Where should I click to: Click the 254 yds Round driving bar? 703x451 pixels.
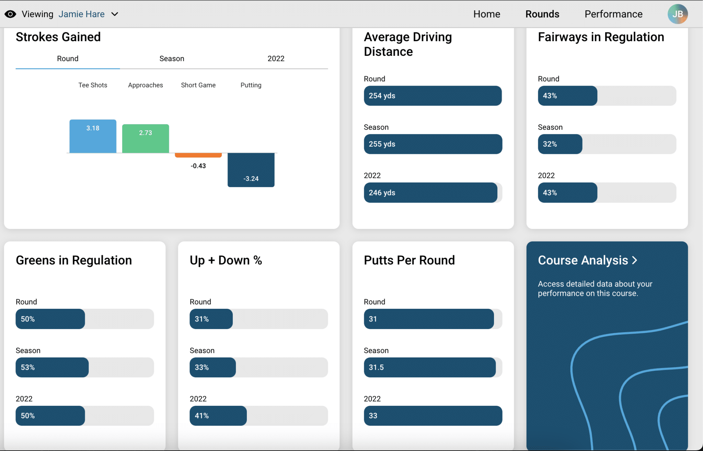click(433, 96)
